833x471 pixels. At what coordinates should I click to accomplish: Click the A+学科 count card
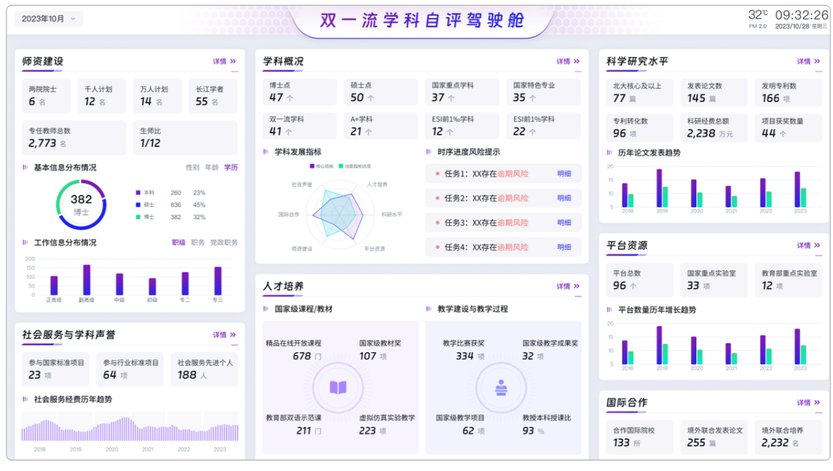pos(381,126)
